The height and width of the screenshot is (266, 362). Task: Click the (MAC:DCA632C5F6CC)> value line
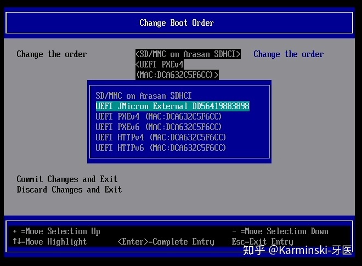pyautogui.click(x=177, y=75)
